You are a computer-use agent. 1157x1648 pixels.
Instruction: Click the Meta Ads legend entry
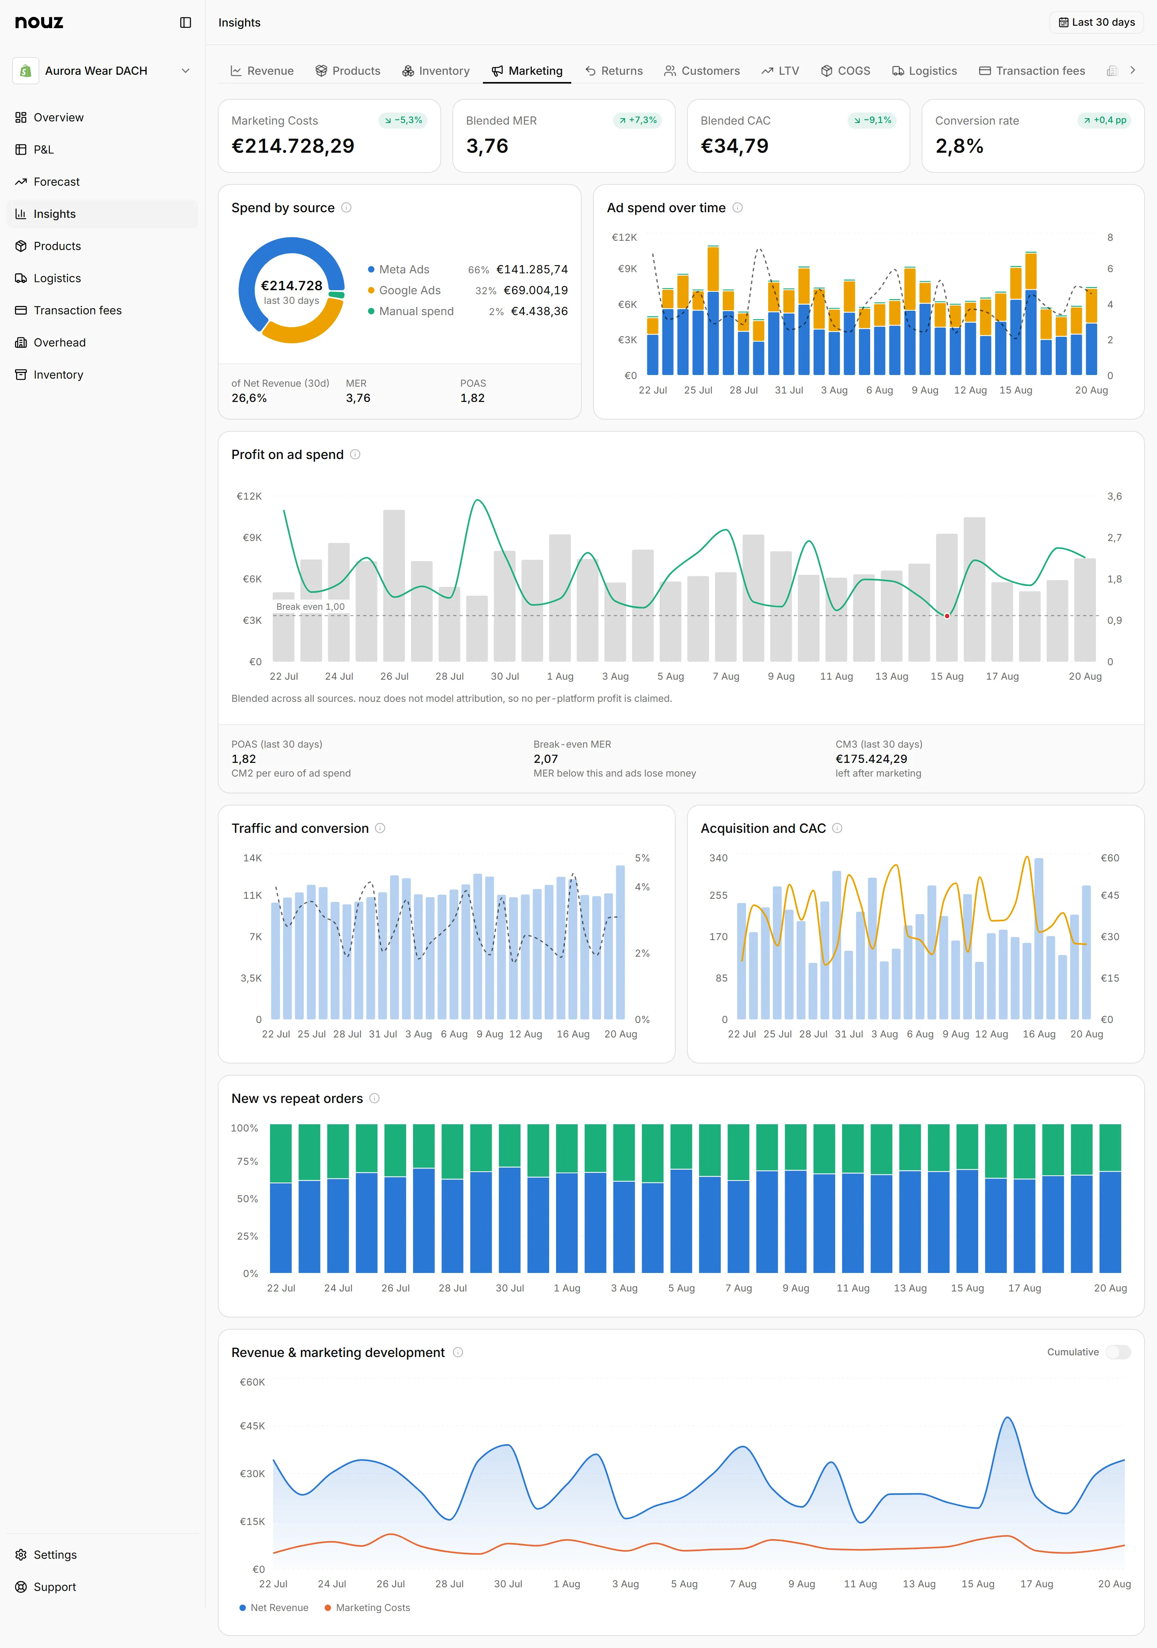(468, 270)
